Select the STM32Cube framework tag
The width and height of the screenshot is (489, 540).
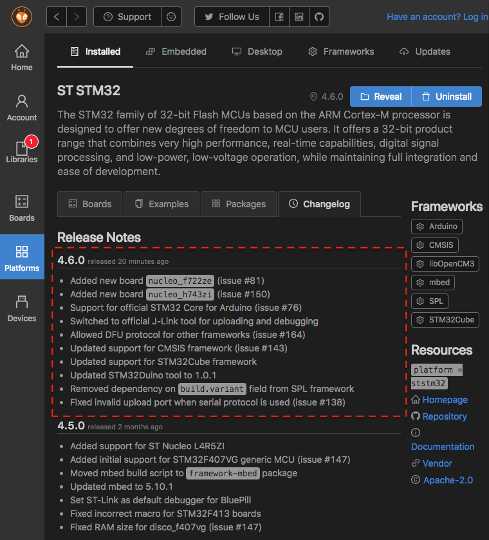click(x=445, y=320)
